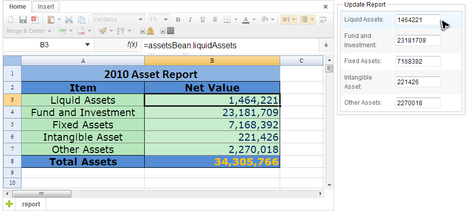Viewport: 468px width, 211px height.
Task: Add a new sheet with plus button
Action: pos(9,204)
